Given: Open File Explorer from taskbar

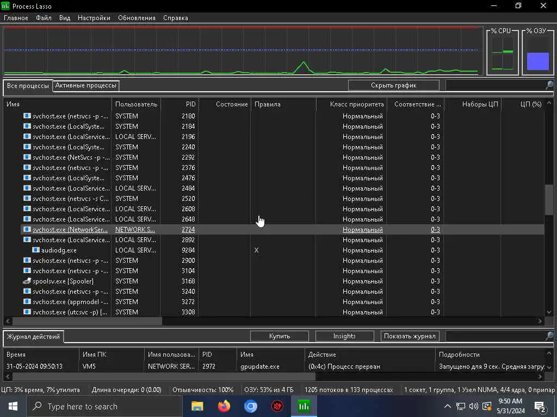Looking at the screenshot, I should coord(197,406).
